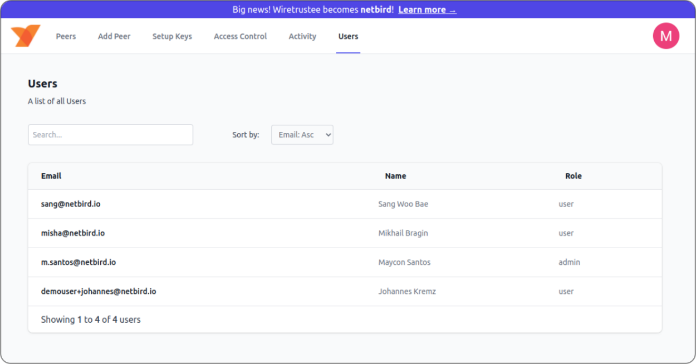View the Activity tab

pyautogui.click(x=302, y=36)
